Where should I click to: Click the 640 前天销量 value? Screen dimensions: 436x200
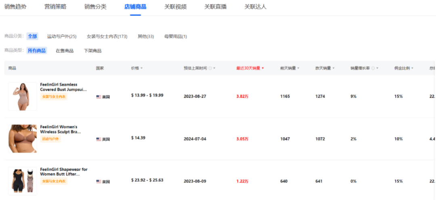click(284, 181)
